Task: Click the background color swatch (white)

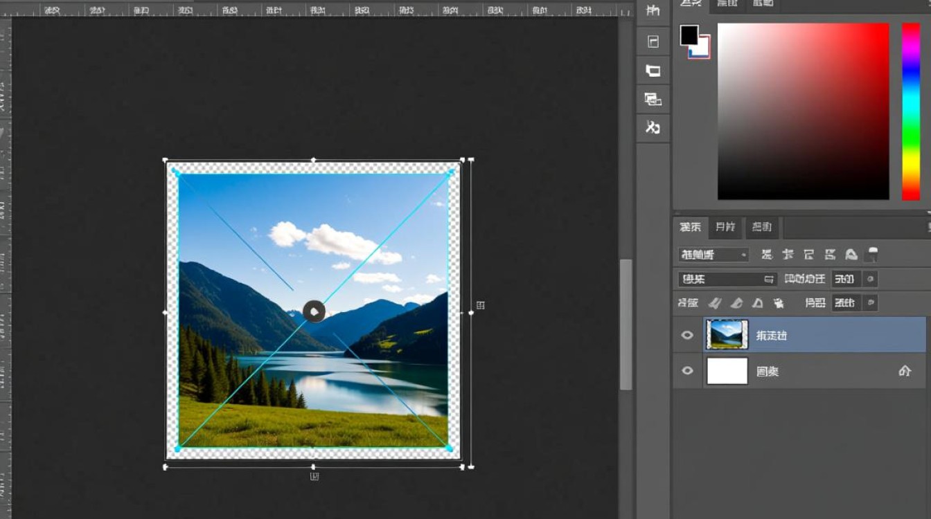Action: 701,48
